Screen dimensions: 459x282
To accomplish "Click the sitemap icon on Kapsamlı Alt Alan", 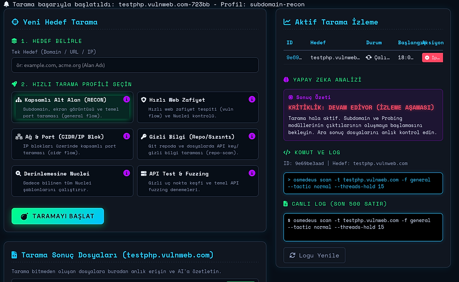I will pyautogui.click(x=19, y=100).
